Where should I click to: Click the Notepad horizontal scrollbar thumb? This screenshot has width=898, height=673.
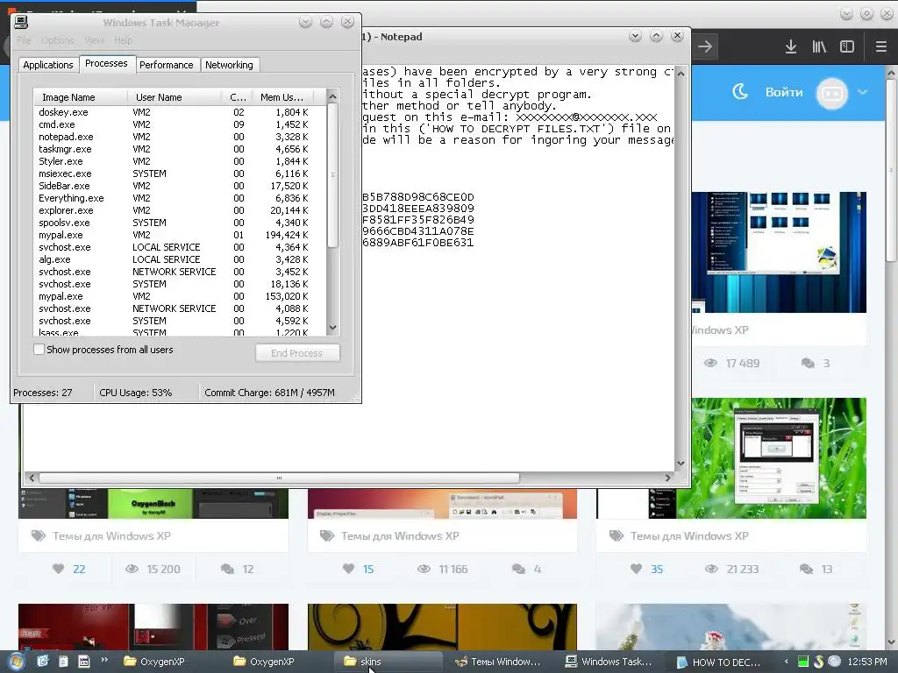click(x=279, y=478)
